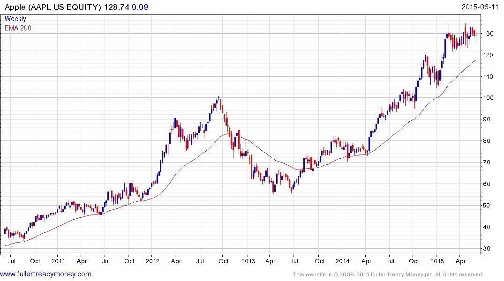Click the 60 price axis label

pyautogui.click(x=487, y=184)
